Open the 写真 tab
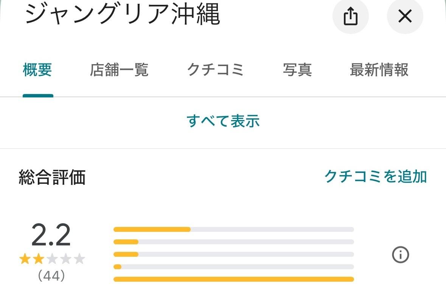Screen dimensions: 446x293 [x=297, y=70]
